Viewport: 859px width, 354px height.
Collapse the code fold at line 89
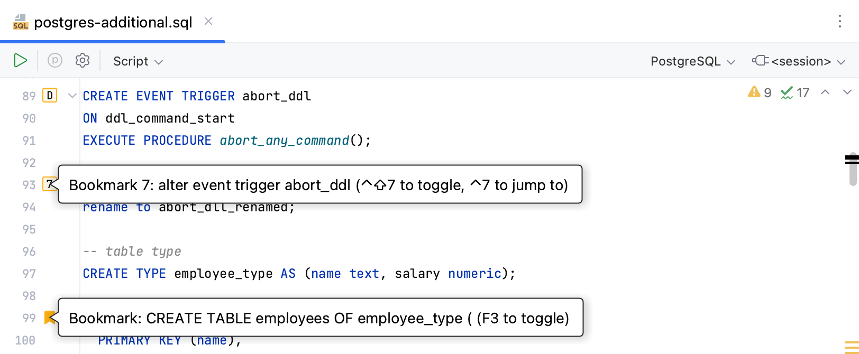72,96
